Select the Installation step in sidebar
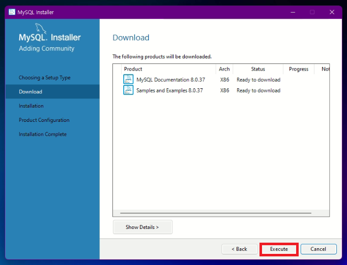This screenshot has height=265, width=347. pos(31,106)
